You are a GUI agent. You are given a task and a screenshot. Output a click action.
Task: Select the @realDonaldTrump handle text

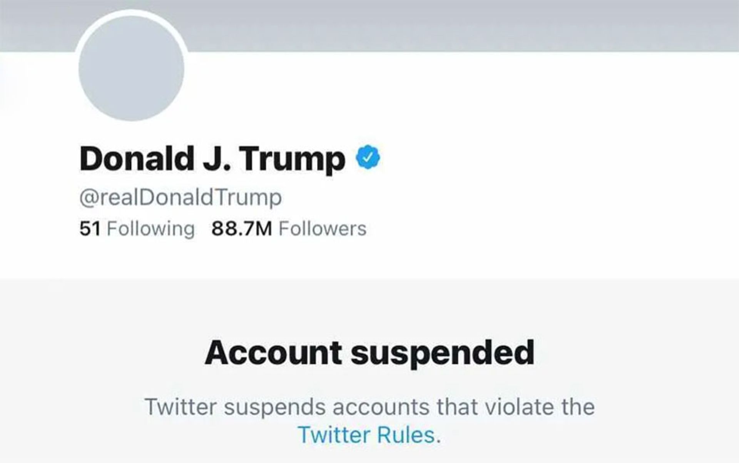click(x=181, y=198)
